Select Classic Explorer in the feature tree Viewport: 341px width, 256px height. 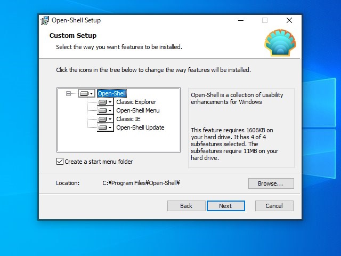(x=136, y=102)
